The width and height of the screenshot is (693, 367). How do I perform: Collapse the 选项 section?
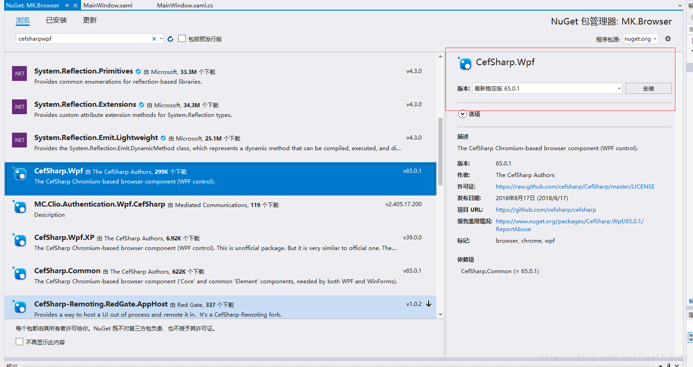tap(462, 114)
